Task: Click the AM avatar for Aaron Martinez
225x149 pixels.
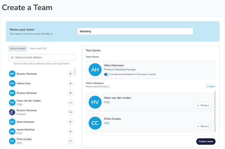Action: 12,131
